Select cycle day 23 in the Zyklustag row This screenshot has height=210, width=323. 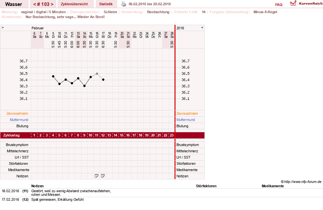172,135
